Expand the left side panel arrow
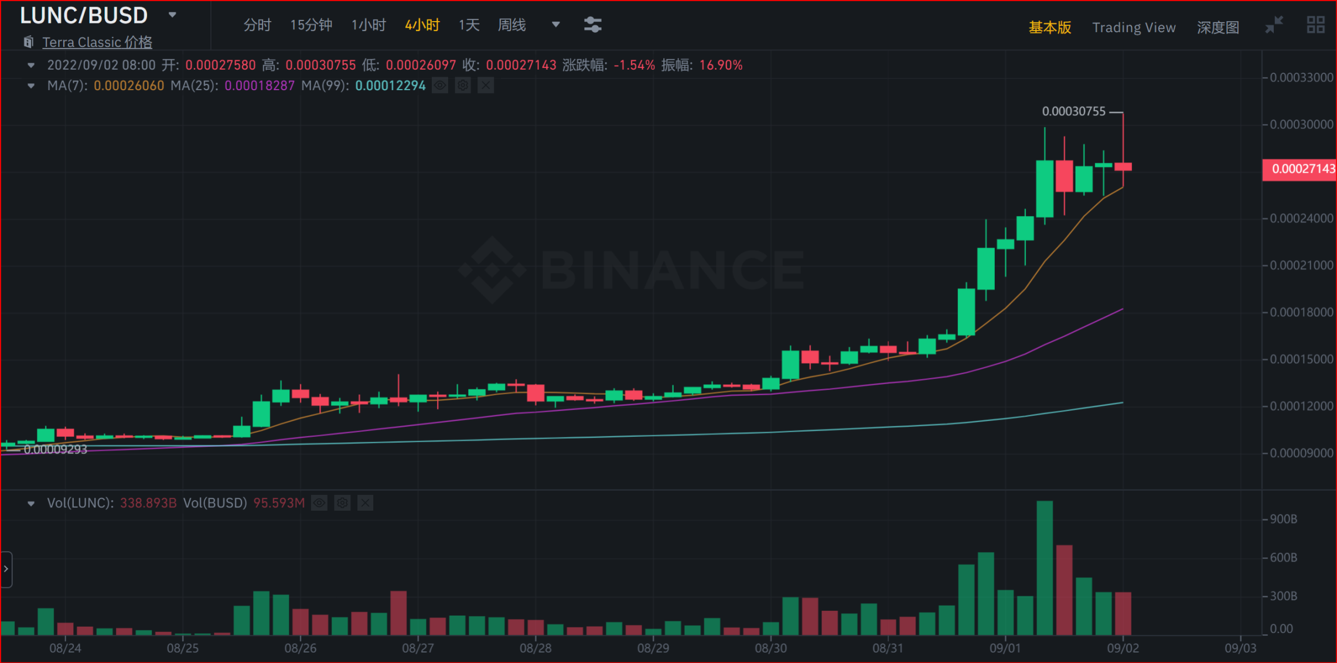Viewport: 1337px width, 663px height. (x=6, y=569)
